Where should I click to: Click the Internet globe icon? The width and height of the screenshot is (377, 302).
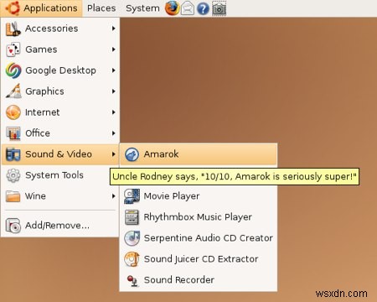tap(13, 112)
